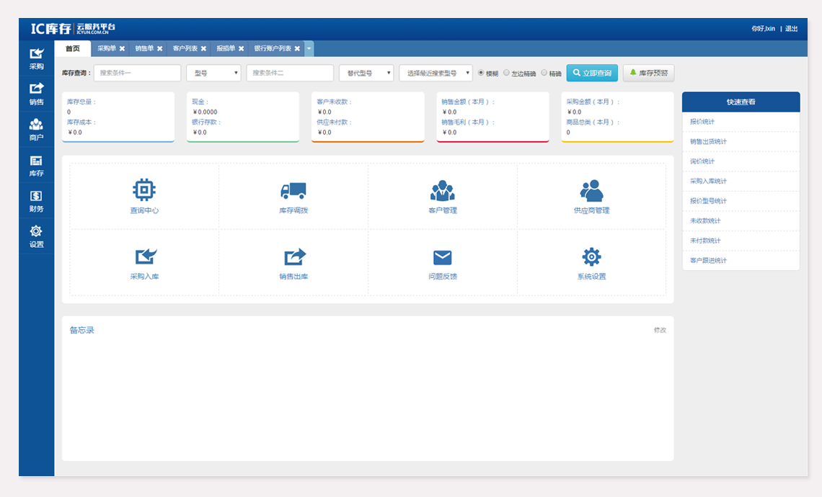Open 查询中心 chip icon
The width and height of the screenshot is (822, 497).
[x=144, y=190]
